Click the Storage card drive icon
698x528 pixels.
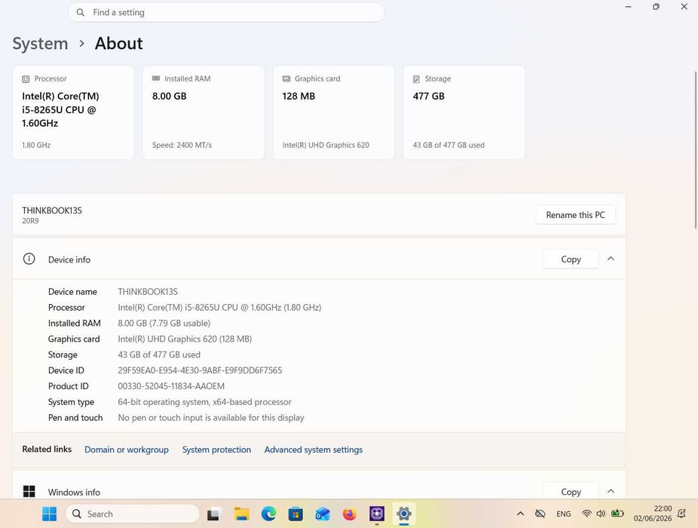tap(416, 79)
